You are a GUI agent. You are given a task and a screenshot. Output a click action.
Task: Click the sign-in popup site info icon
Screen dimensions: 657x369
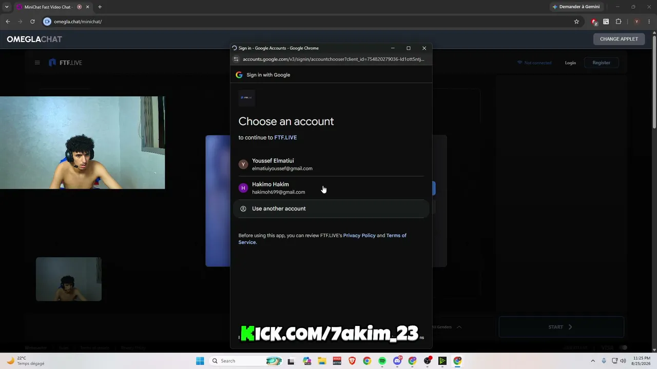click(x=236, y=59)
